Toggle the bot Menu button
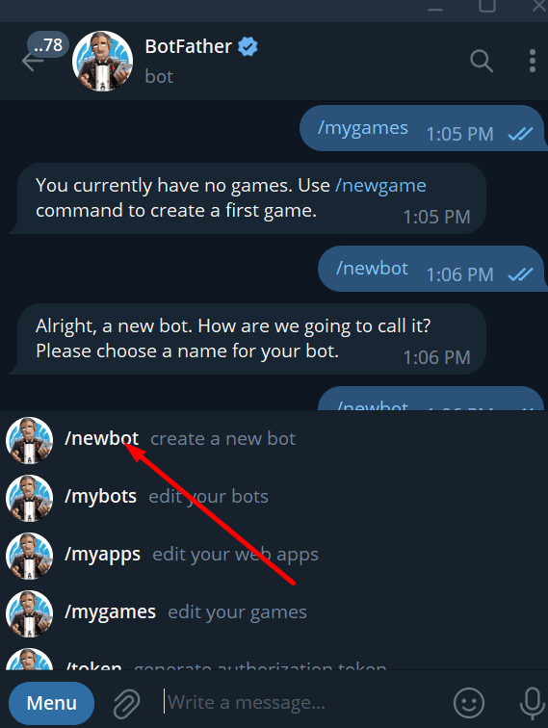This screenshot has height=728, width=548. point(52,703)
